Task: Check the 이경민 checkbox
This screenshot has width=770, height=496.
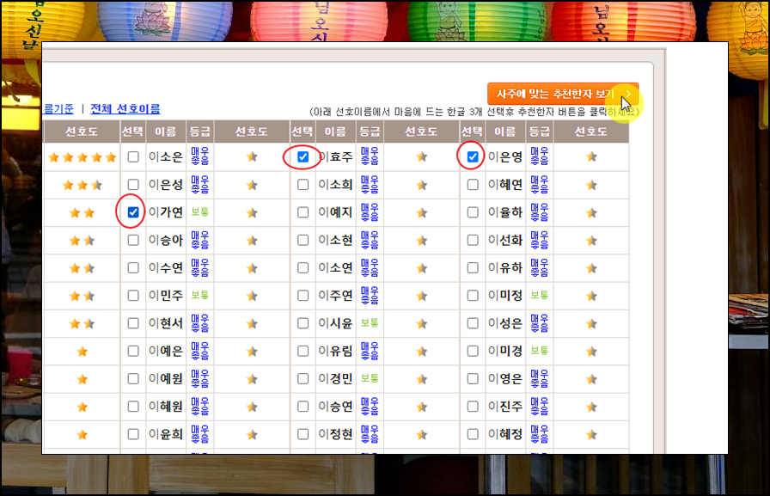Action: pyautogui.click(x=303, y=378)
